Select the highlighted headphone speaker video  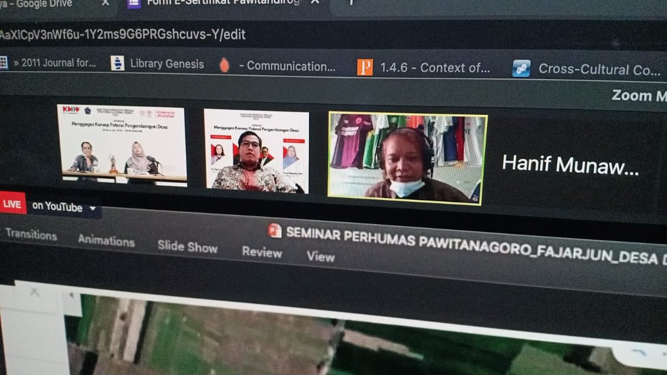pyautogui.click(x=407, y=158)
